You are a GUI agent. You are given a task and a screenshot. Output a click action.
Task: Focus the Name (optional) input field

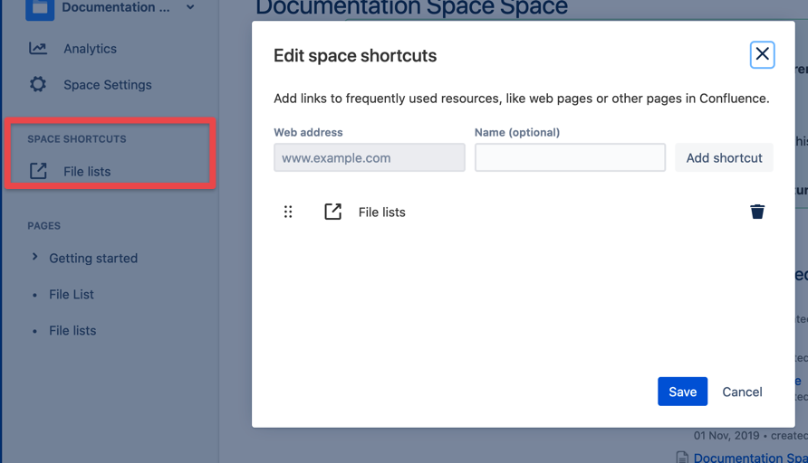click(x=570, y=157)
